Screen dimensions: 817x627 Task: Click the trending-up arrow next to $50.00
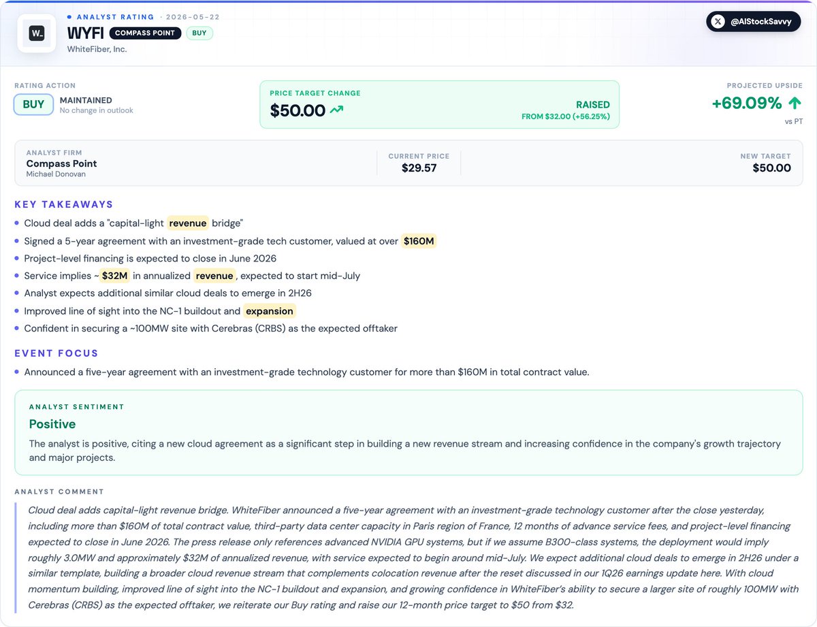coord(336,110)
